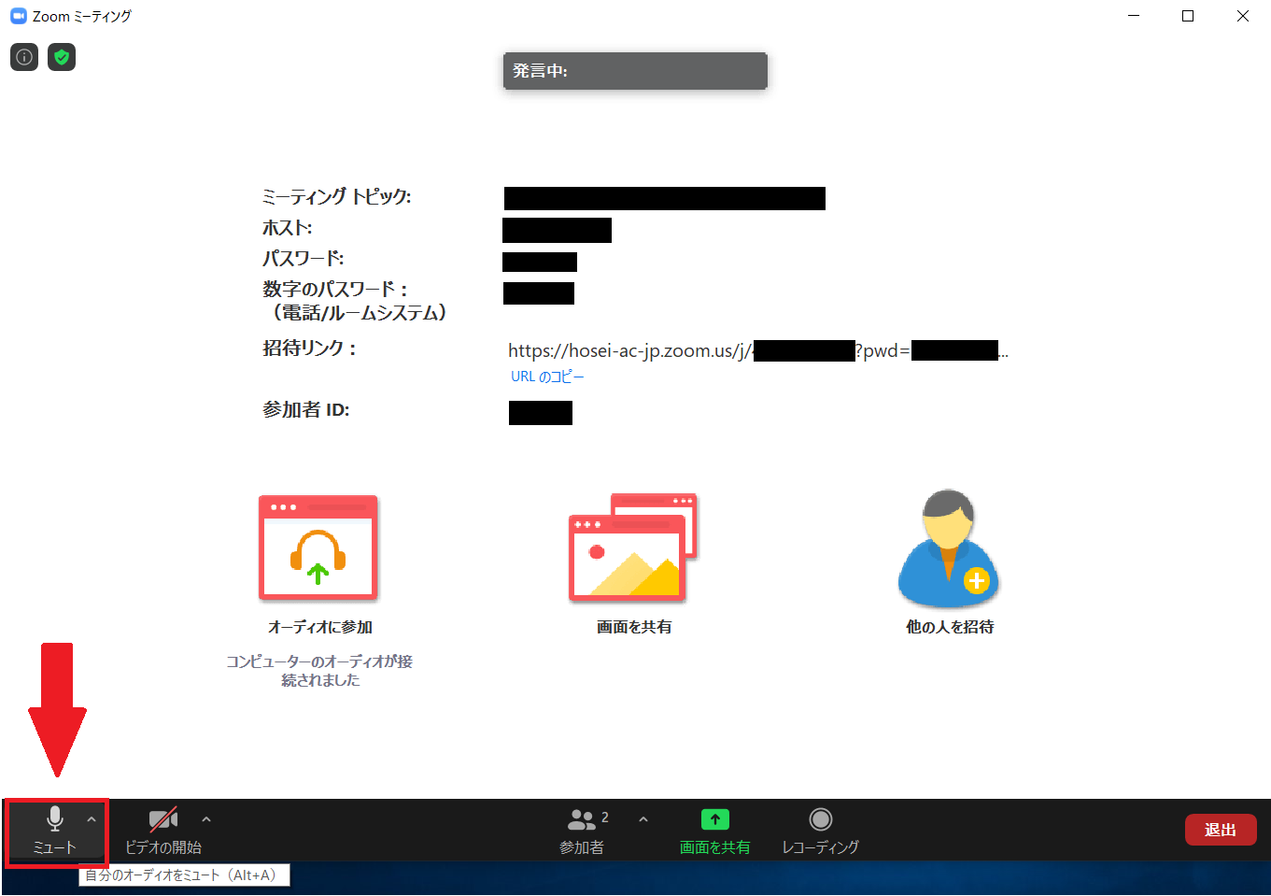Expand audio options arrow beside ミュート
Image resolution: width=1271 pixels, height=896 pixels.
(x=92, y=819)
